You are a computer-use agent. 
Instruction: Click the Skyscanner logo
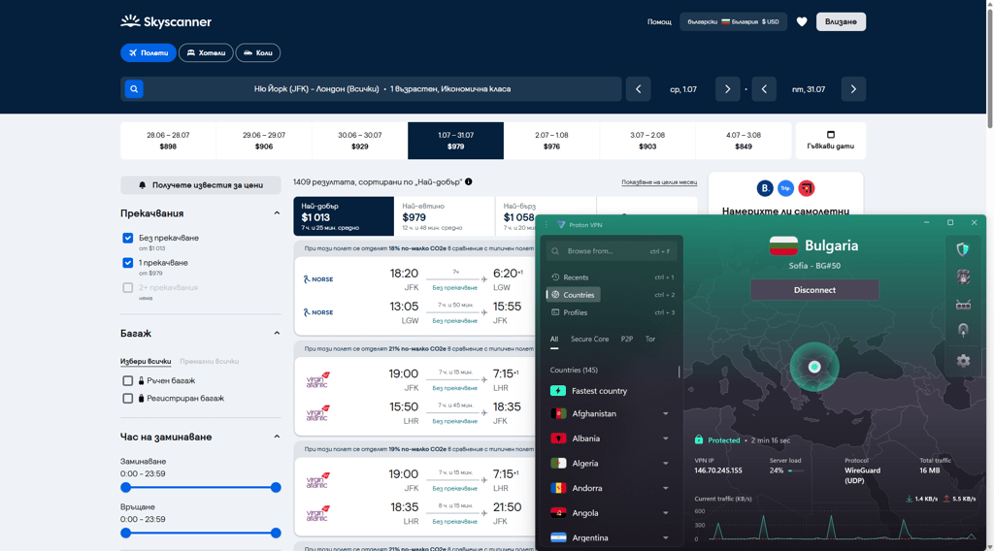click(166, 21)
